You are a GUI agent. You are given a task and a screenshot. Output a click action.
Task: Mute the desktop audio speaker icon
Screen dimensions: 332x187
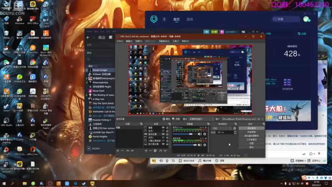click(x=200, y=145)
